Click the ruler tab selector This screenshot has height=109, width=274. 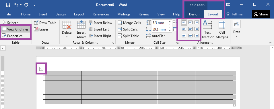[3, 49]
